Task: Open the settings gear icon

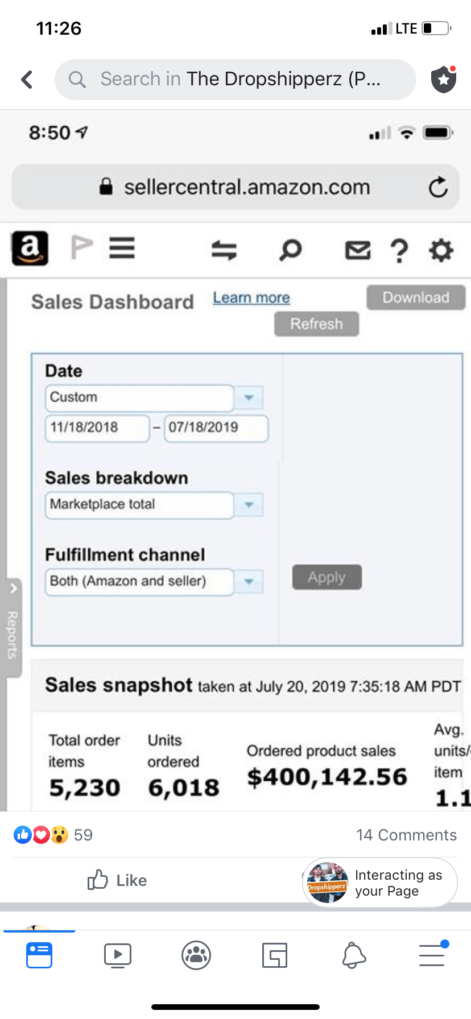Action: [x=441, y=250]
